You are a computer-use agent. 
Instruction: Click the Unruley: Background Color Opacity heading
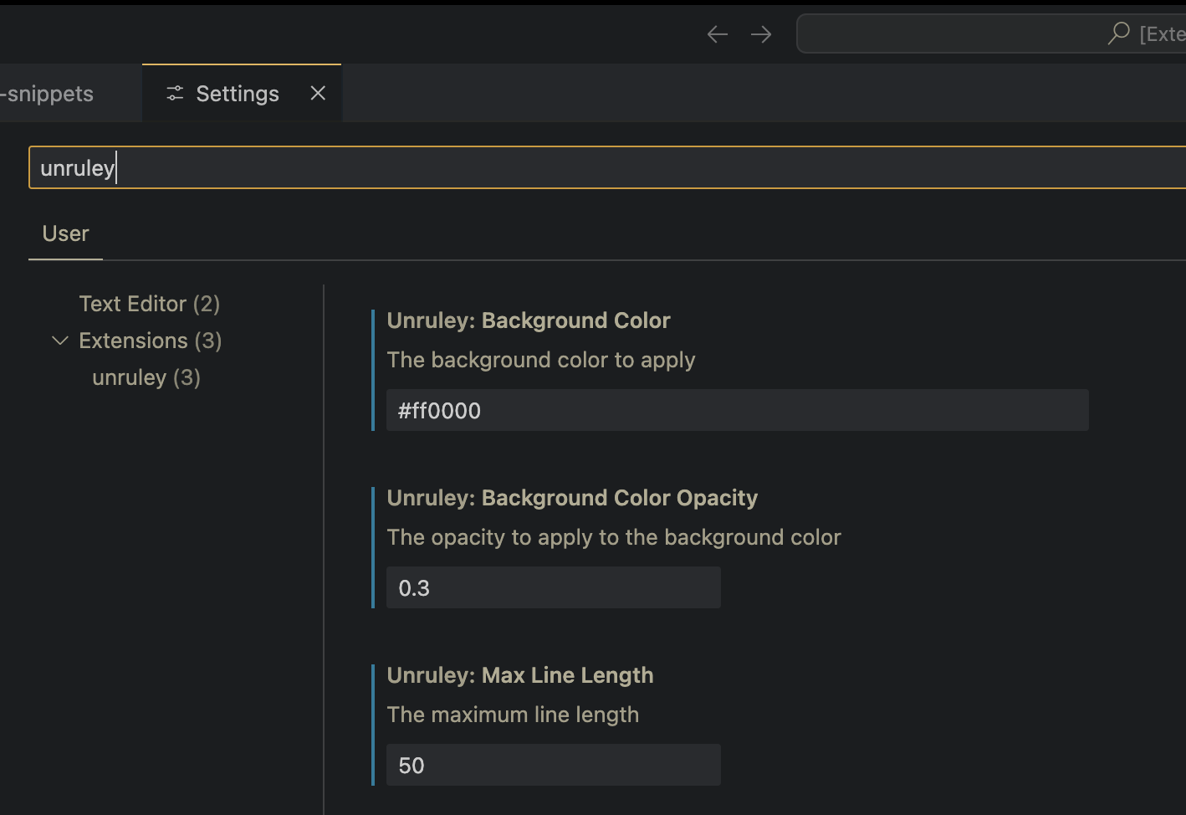(572, 498)
